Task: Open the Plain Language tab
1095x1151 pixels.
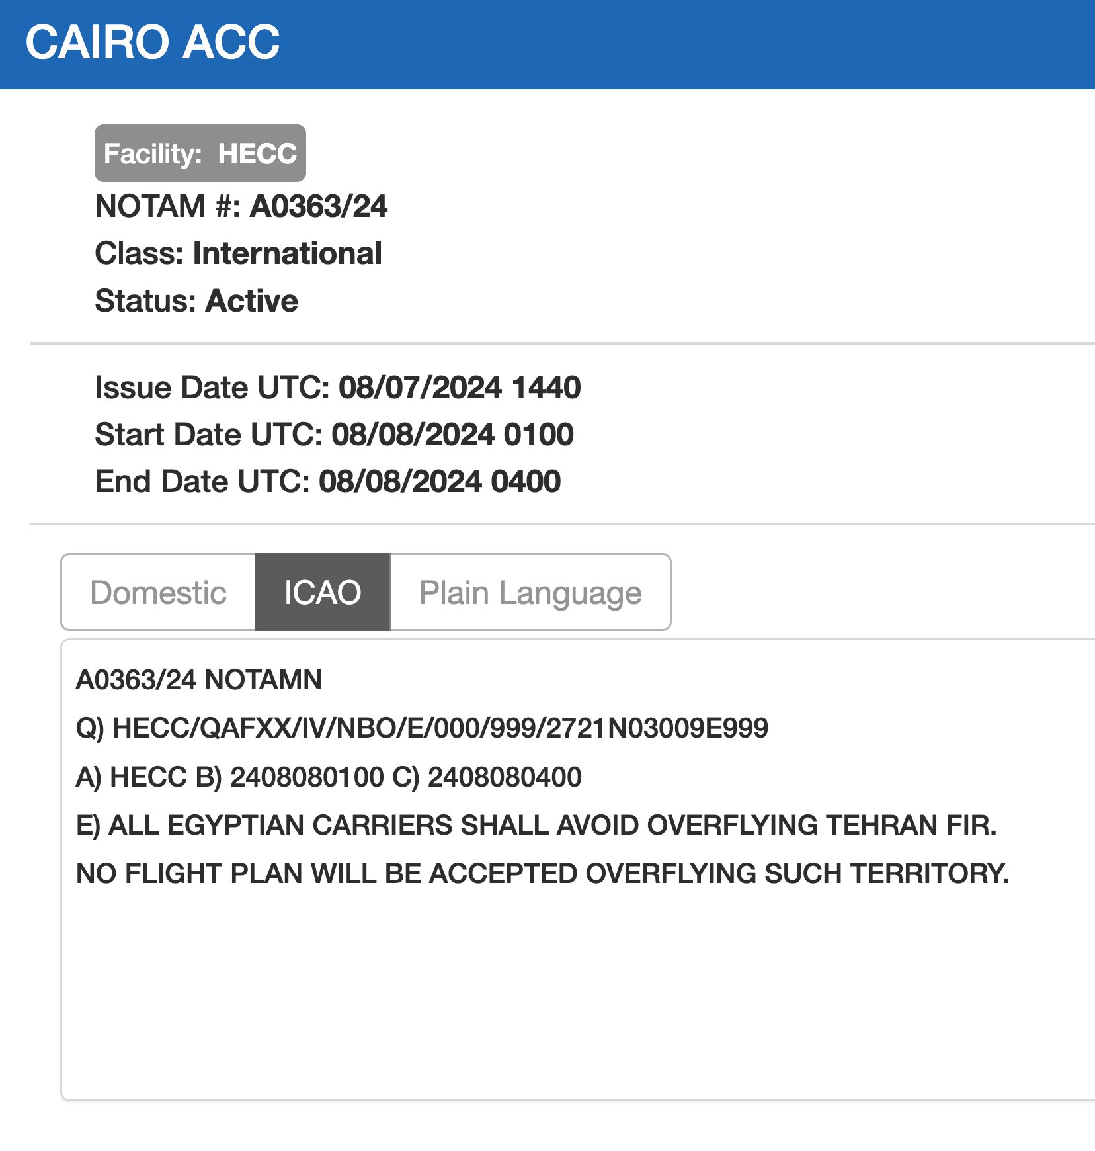Action: [530, 593]
